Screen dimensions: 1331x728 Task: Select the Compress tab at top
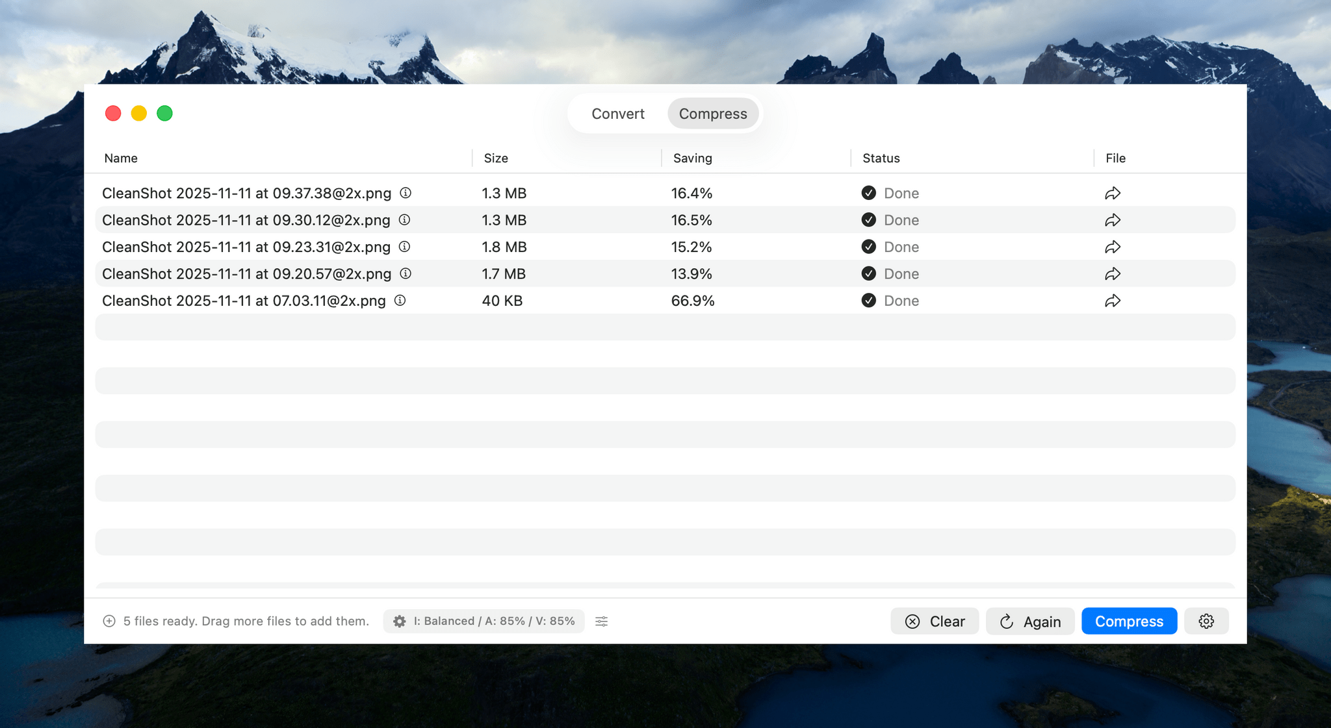pyautogui.click(x=713, y=114)
